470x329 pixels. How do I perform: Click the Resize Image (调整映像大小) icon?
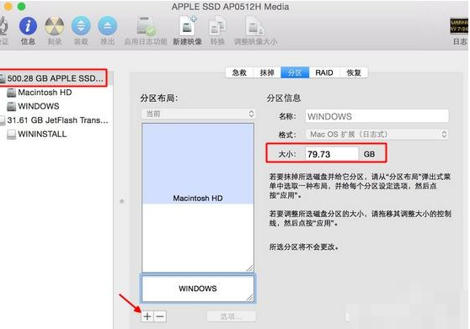pos(254,26)
